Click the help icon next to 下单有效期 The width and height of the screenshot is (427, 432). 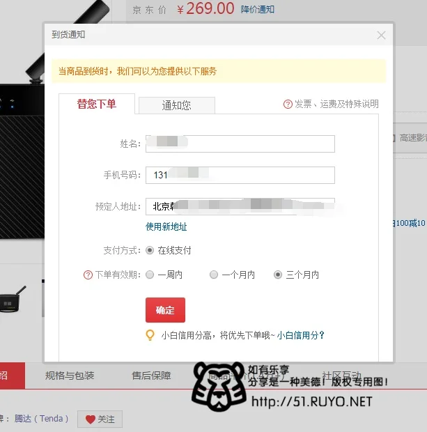[x=88, y=275]
